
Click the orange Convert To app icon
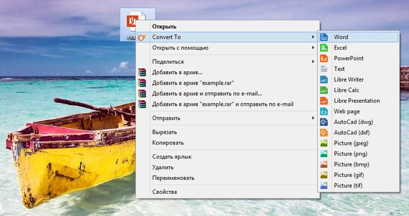(x=141, y=37)
